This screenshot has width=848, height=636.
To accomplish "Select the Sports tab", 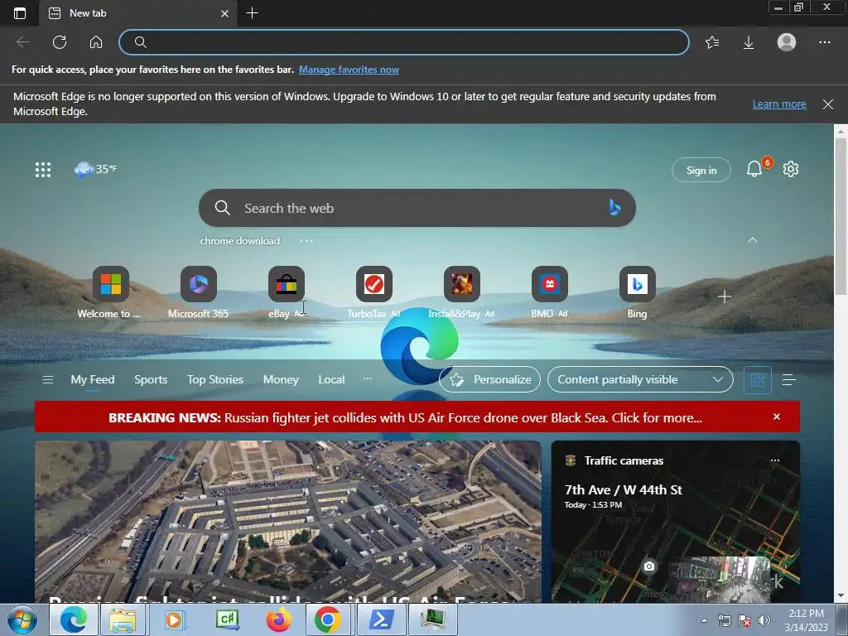I will [x=151, y=379].
